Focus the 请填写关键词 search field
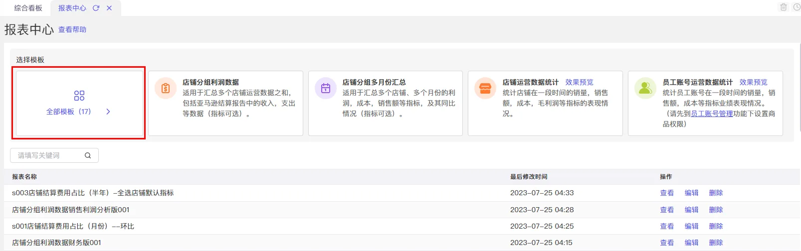The height and width of the screenshot is (251, 801). point(54,155)
